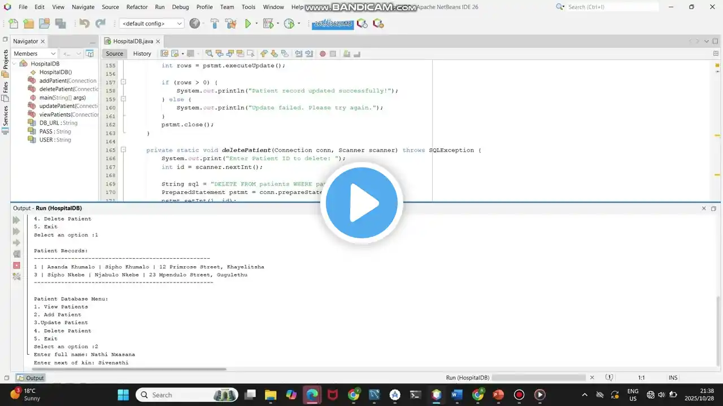Open the Windows Start menu
This screenshot has height=406, width=723.
tap(123, 395)
